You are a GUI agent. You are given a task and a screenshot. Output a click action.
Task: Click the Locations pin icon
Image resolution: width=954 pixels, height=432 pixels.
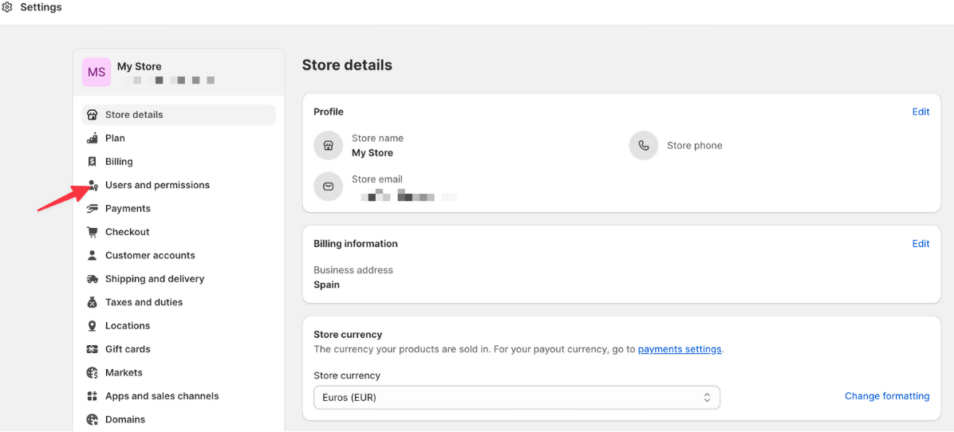(x=92, y=326)
